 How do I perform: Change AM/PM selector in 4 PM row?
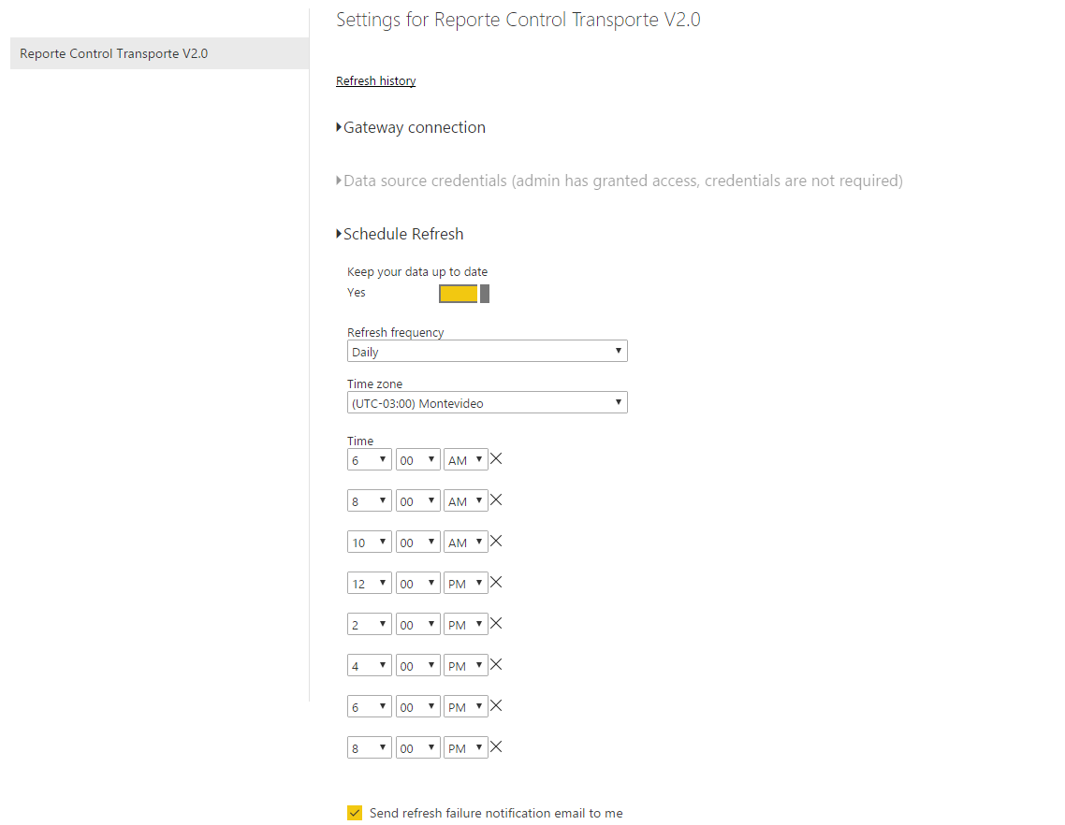[466, 665]
